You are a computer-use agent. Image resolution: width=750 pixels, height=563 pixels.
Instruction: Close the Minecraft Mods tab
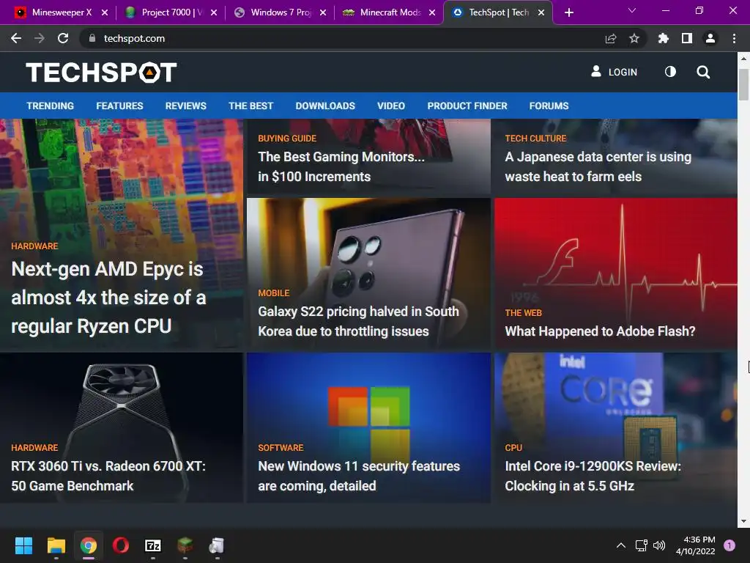click(x=432, y=12)
